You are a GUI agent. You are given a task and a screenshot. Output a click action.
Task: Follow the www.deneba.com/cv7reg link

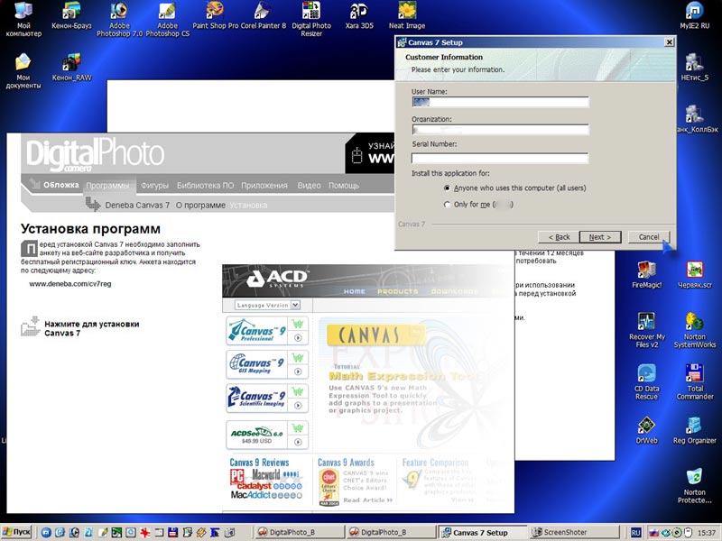click(70, 284)
